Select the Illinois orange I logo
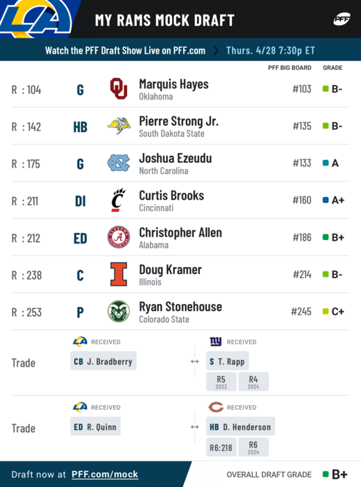Image resolution: width=361 pixels, height=487 pixels. pyautogui.click(x=119, y=274)
